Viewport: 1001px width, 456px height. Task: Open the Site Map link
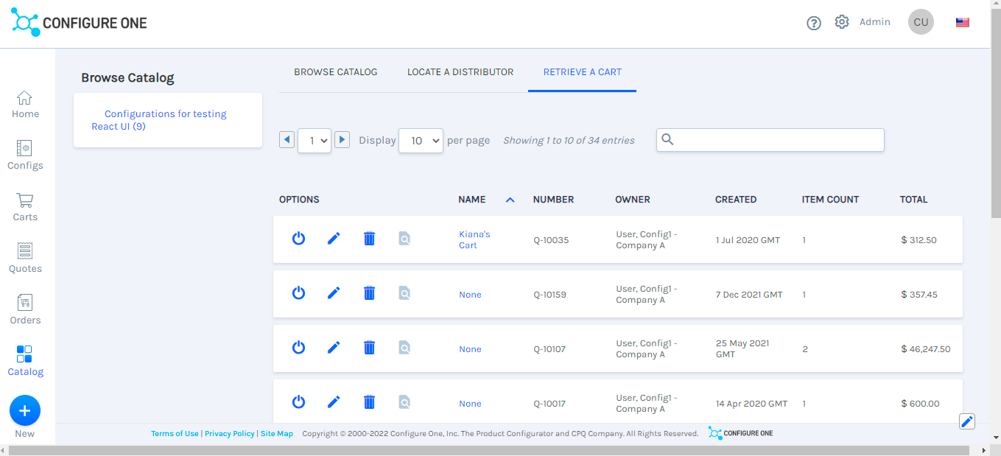point(277,434)
